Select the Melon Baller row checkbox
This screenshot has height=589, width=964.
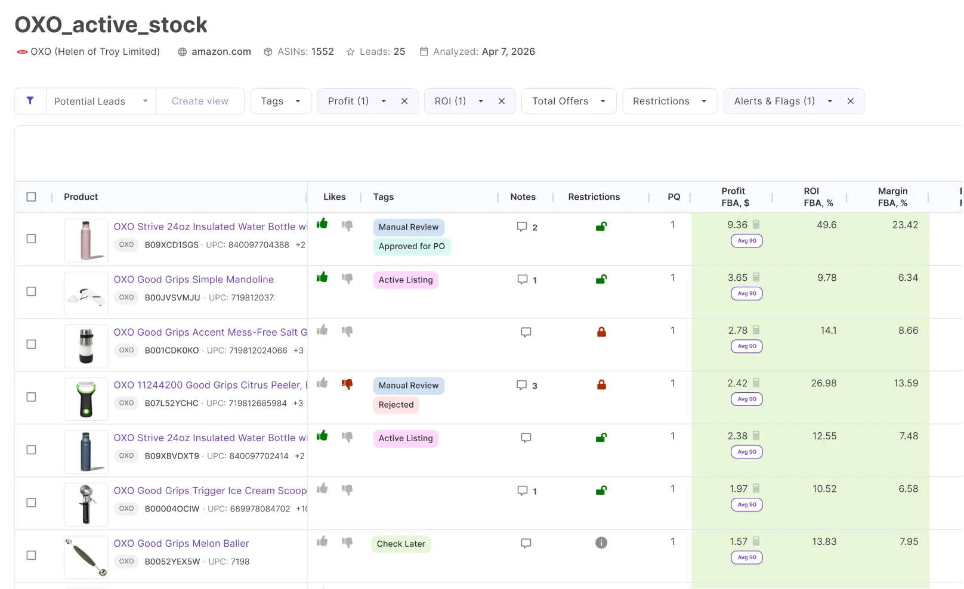pyautogui.click(x=32, y=555)
